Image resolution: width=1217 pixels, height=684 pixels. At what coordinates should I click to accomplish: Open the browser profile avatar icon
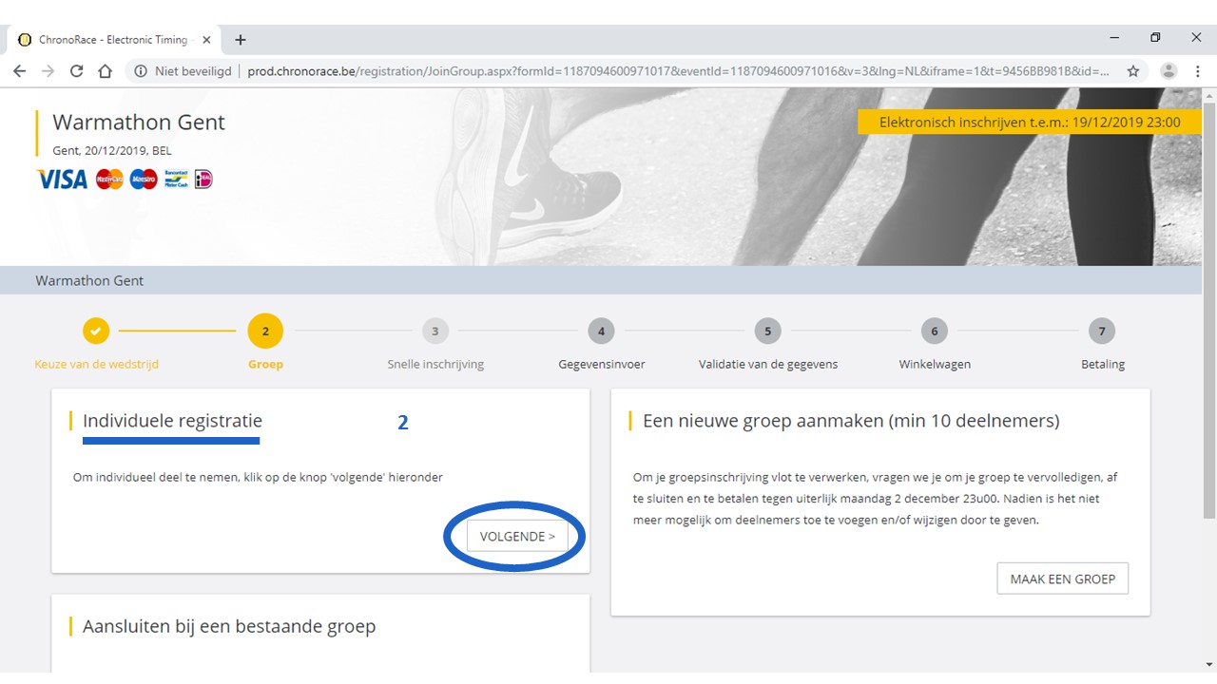click(x=1169, y=71)
